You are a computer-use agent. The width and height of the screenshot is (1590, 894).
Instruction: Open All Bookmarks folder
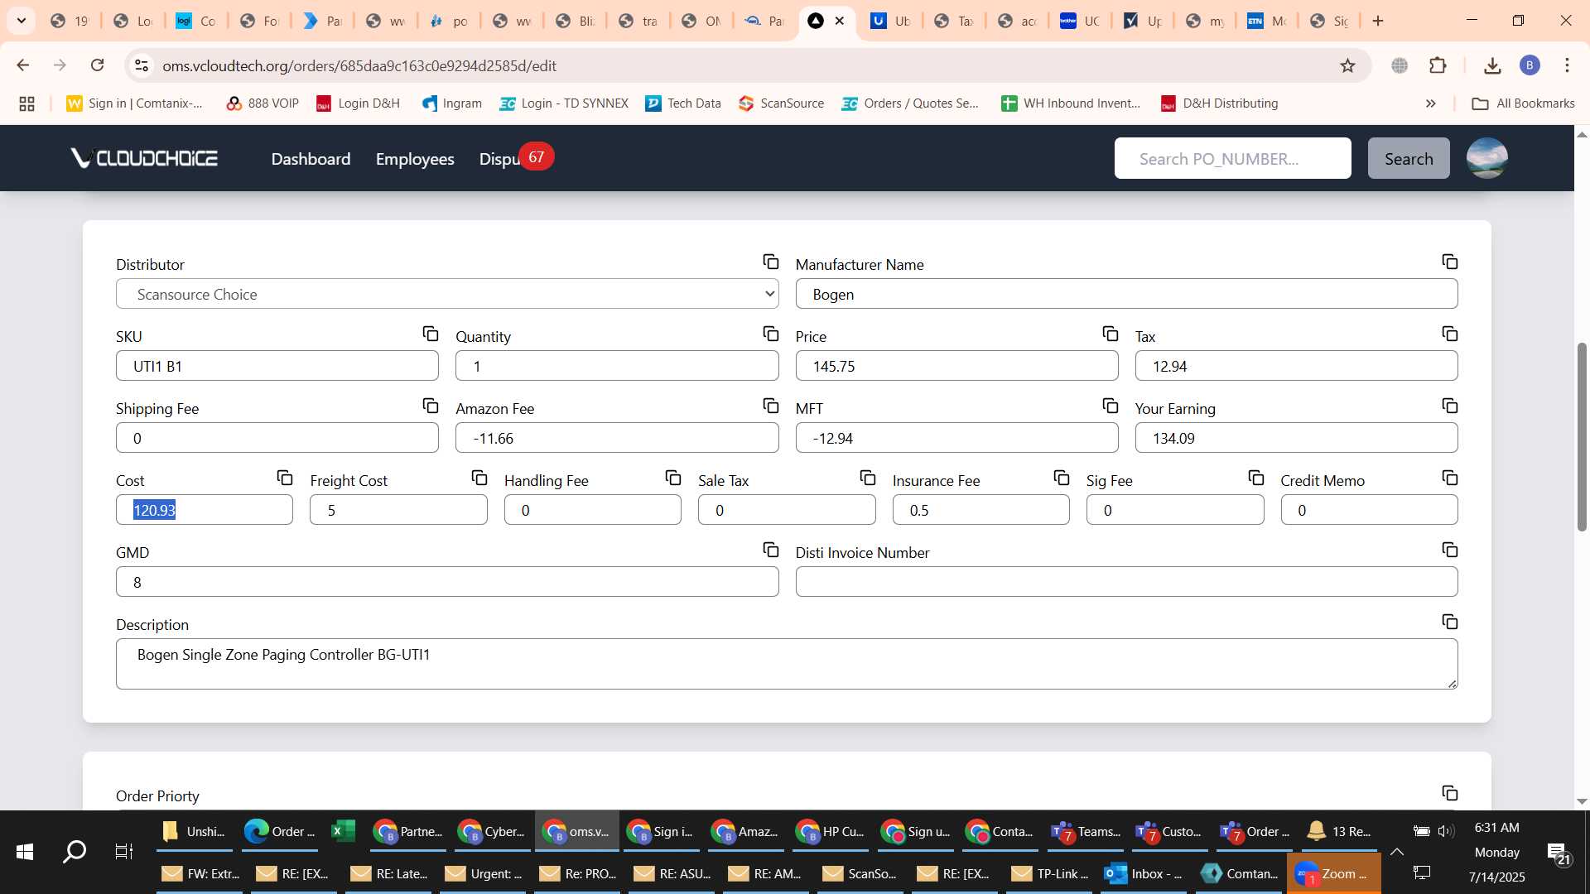point(1523,103)
